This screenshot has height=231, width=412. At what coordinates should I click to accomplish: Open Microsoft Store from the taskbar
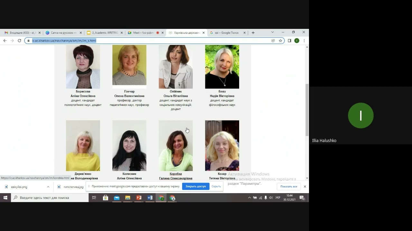pyautogui.click(x=106, y=198)
